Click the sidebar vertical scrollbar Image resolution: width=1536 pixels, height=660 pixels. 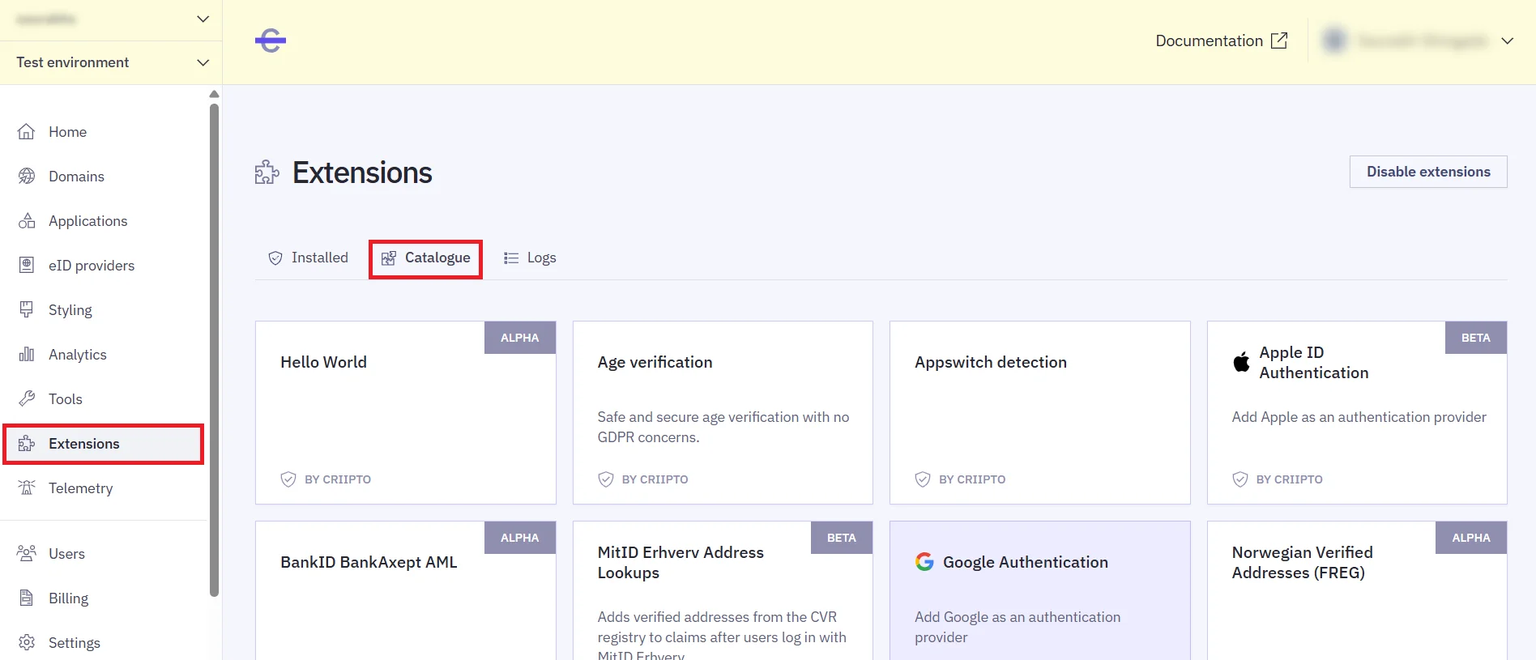[x=214, y=348]
